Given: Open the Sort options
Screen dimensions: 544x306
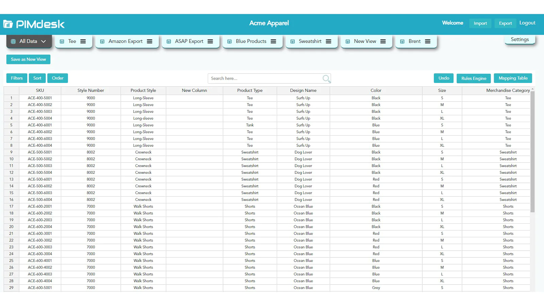Looking at the screenshot, I should tap(37, 78).
